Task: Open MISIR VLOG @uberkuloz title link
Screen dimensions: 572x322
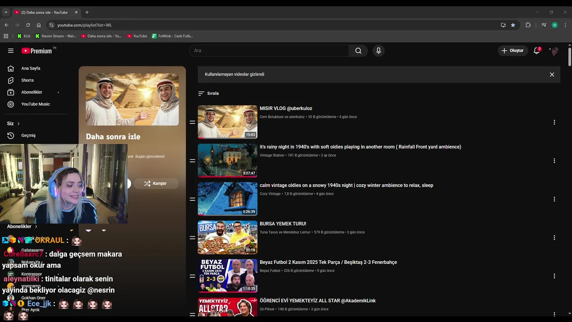Action: (286, 108)
